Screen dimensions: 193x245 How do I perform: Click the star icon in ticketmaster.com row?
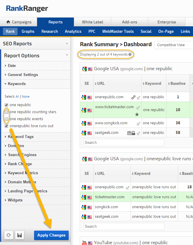pos(137,114)
